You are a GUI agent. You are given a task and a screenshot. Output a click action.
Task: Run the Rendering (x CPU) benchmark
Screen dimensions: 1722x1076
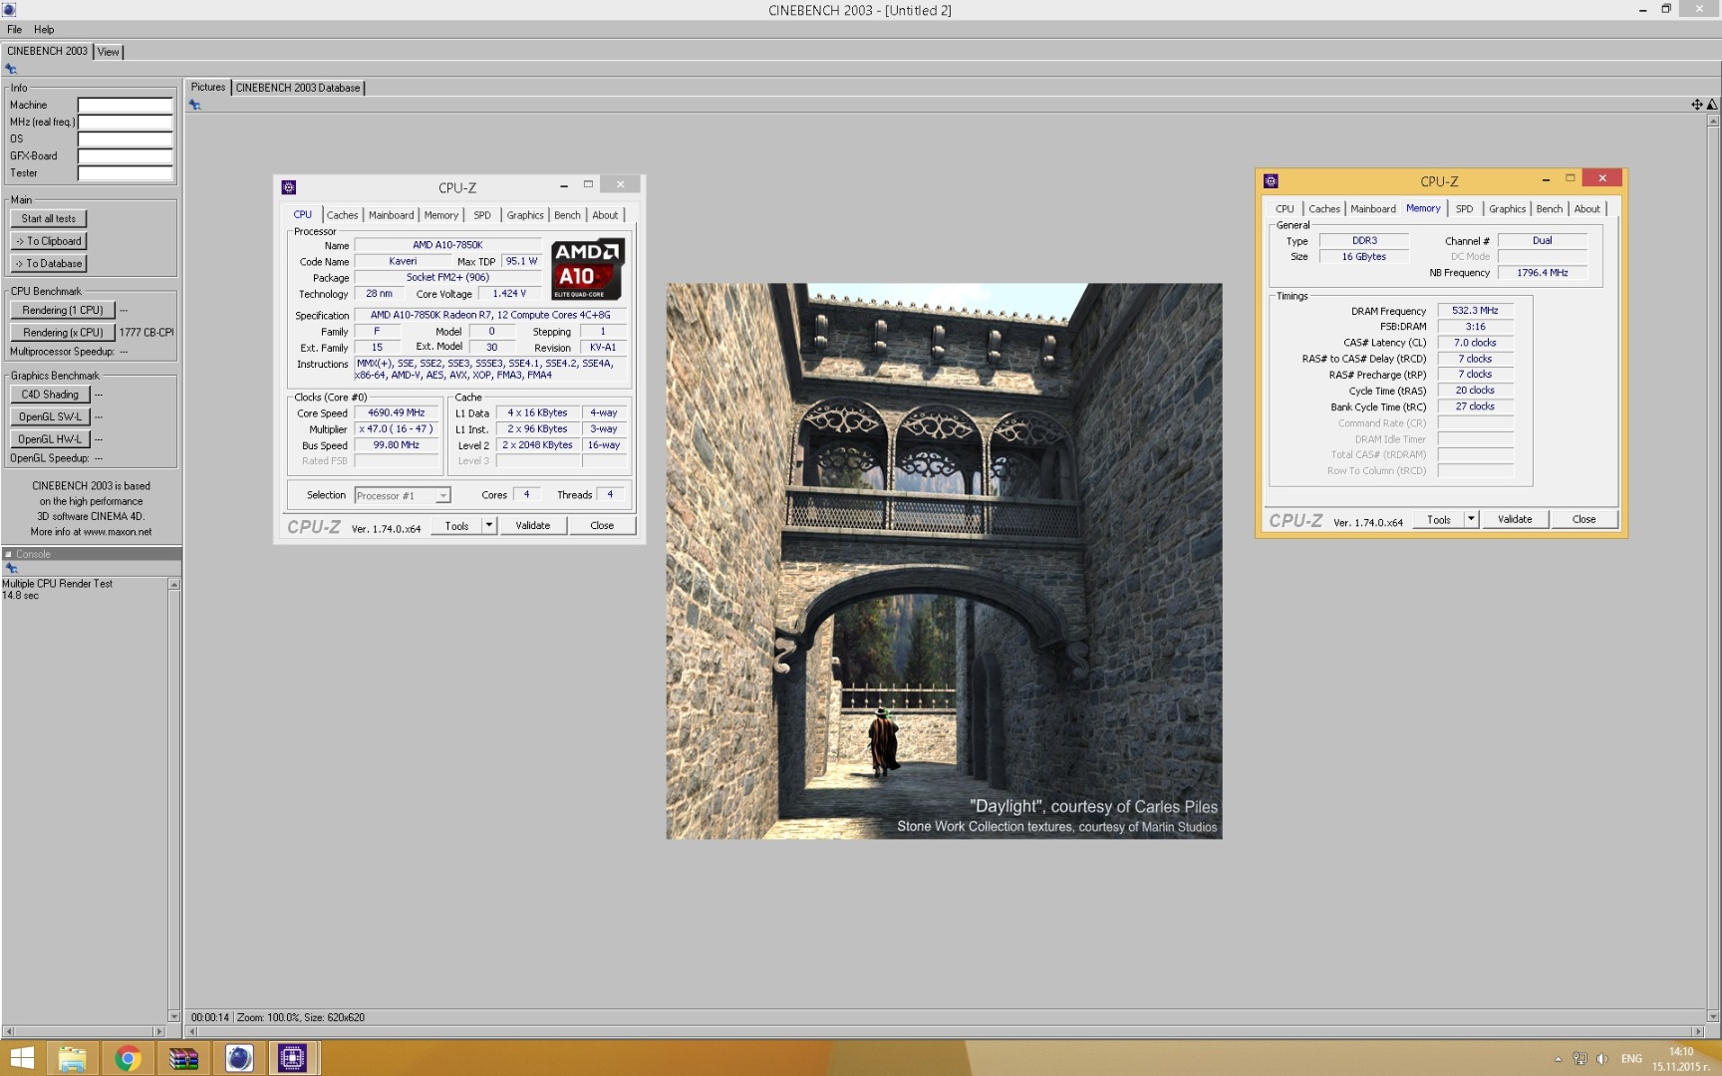tap(63, 333)
